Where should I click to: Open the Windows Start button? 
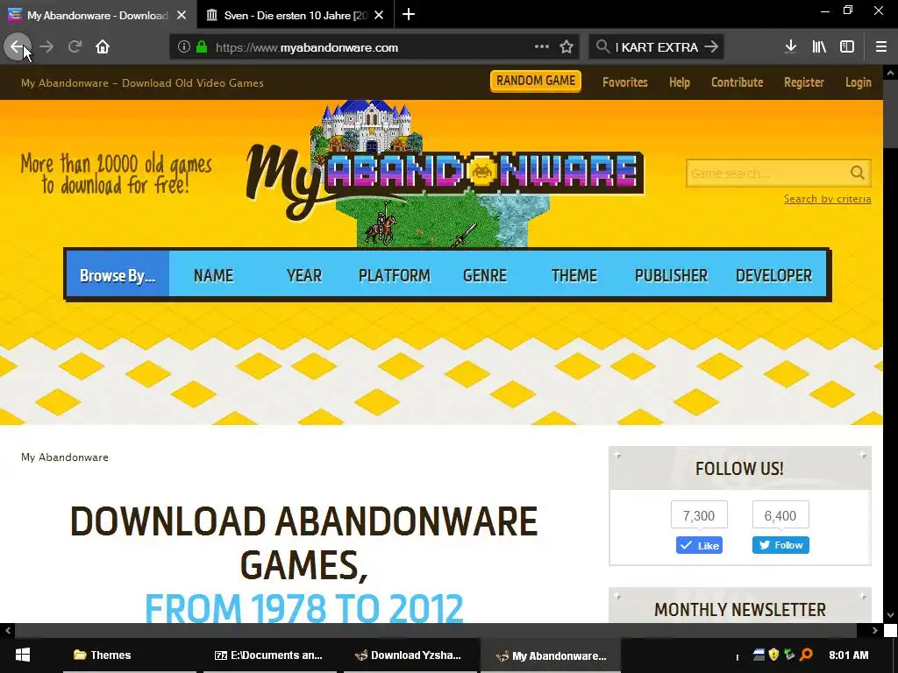22,655
